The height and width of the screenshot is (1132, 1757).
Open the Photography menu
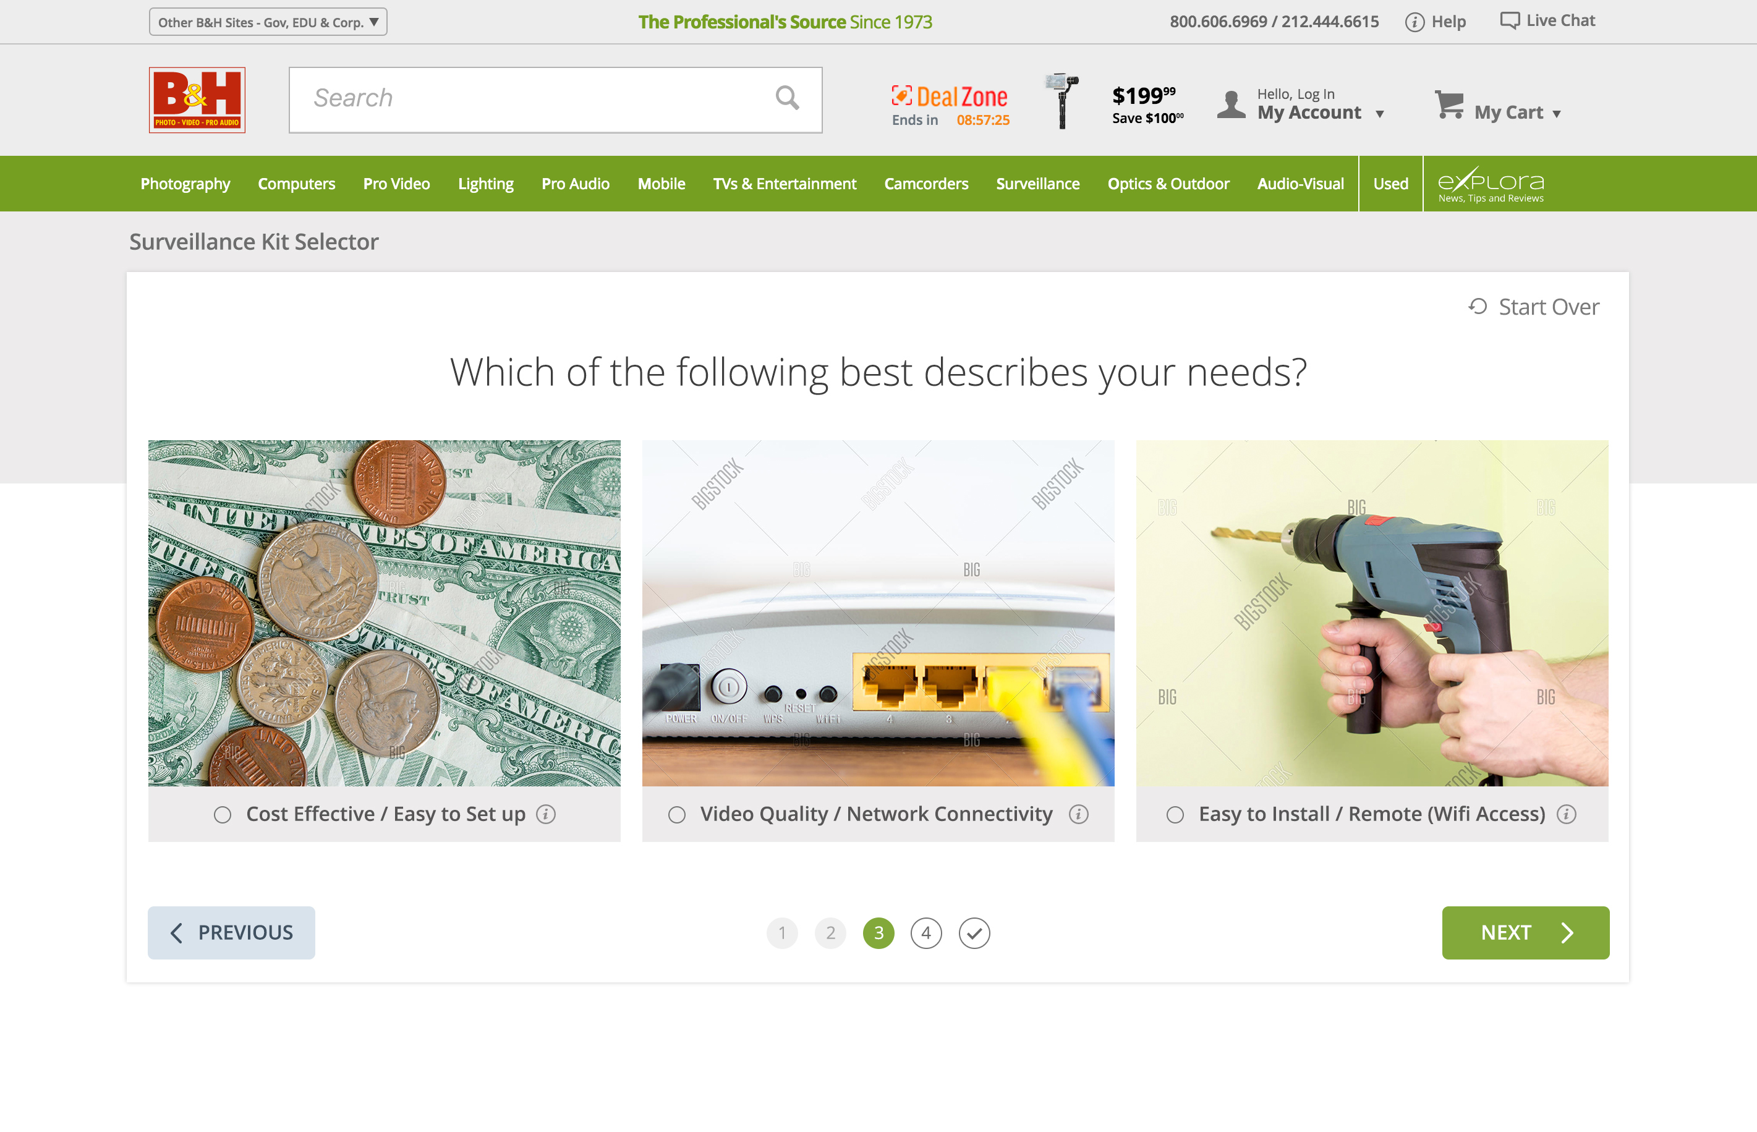tap(185, 184)
